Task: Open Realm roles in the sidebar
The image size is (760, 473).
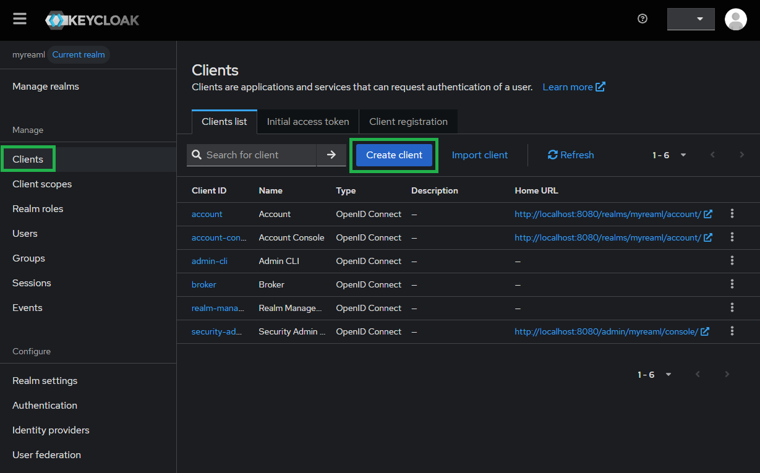Action: [x=38, y=209]
